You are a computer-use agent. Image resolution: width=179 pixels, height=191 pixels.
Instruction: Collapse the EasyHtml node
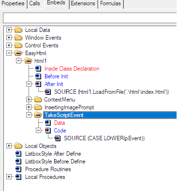pos(9,53)
